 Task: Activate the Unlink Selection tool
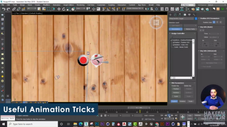(x=18, y=9)
